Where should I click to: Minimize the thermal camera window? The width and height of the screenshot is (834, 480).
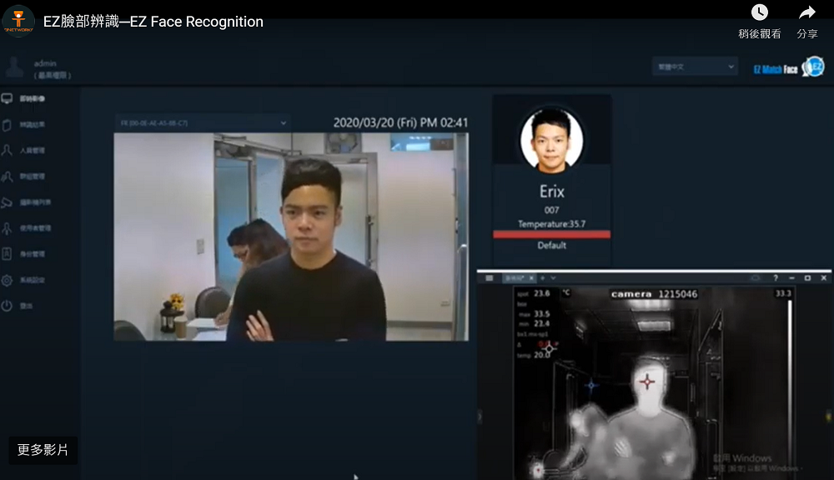click(x=791, y=278)
